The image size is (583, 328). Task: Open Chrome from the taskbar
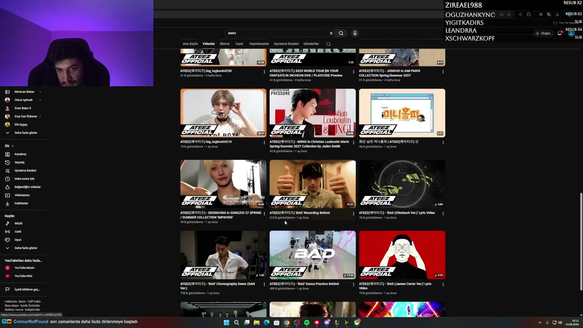click(286, 323)
